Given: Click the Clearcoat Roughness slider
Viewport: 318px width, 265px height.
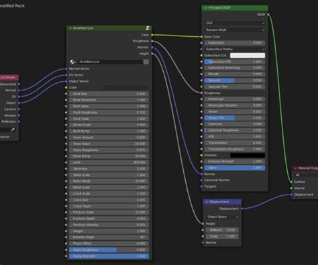Looking at the screenshot, I should coord(235,130).
